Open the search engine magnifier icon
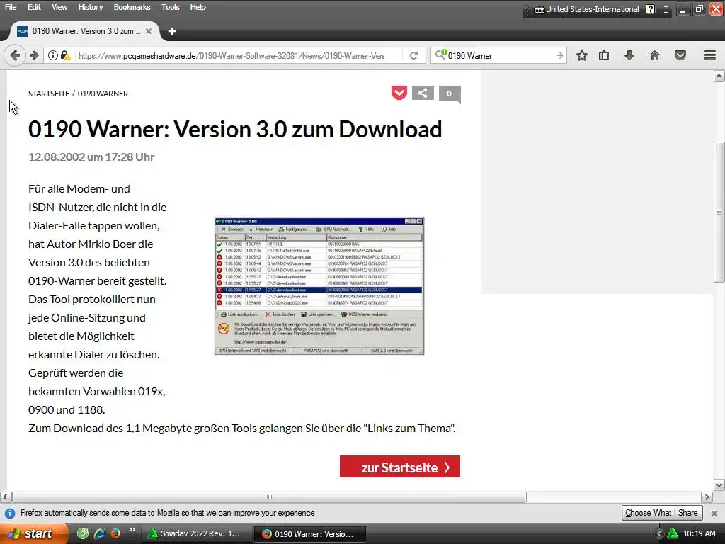 [440, 55]
